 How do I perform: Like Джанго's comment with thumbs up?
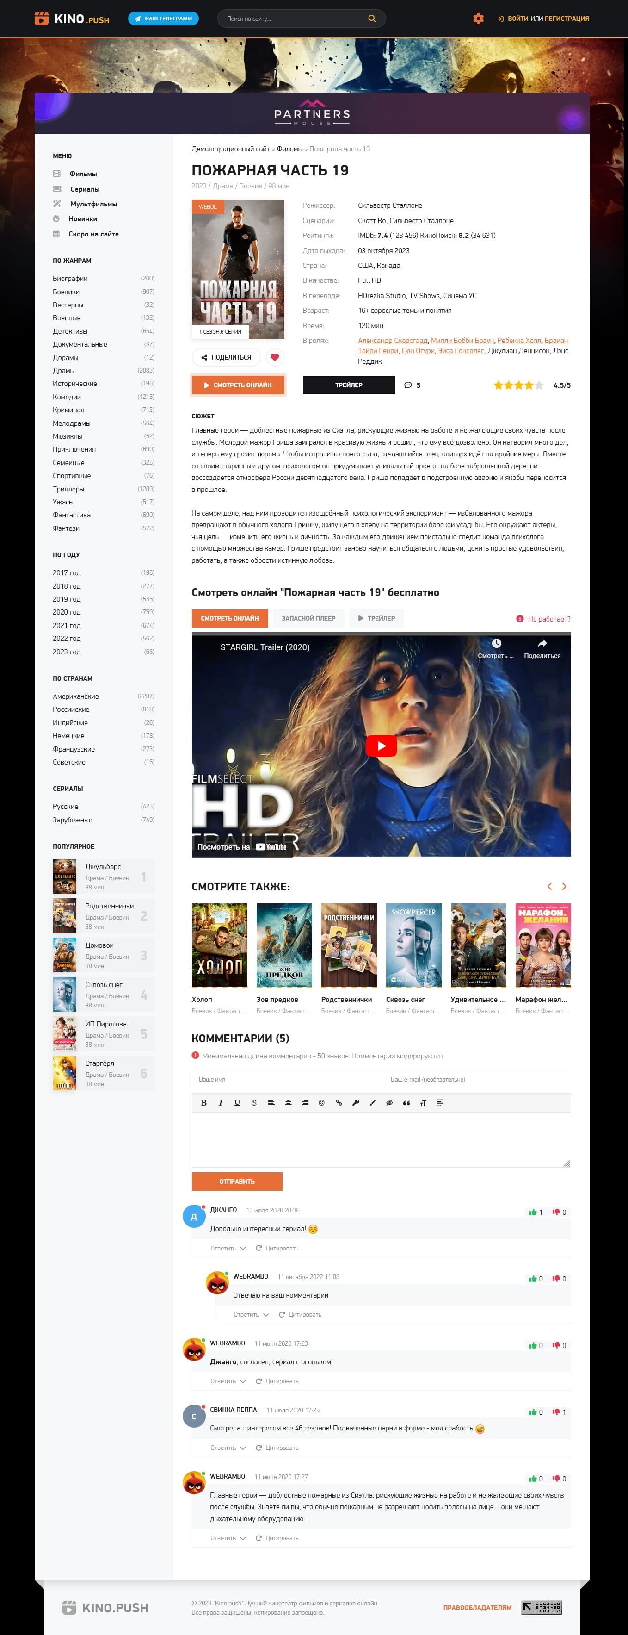click(x=533, y=1212)
